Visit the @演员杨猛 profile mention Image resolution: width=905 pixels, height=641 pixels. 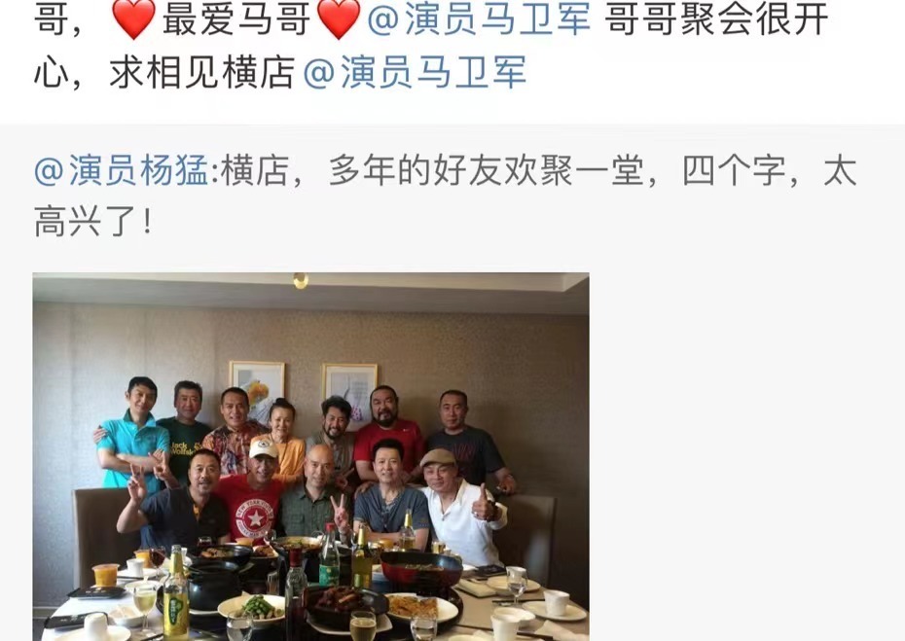point(121,171)
